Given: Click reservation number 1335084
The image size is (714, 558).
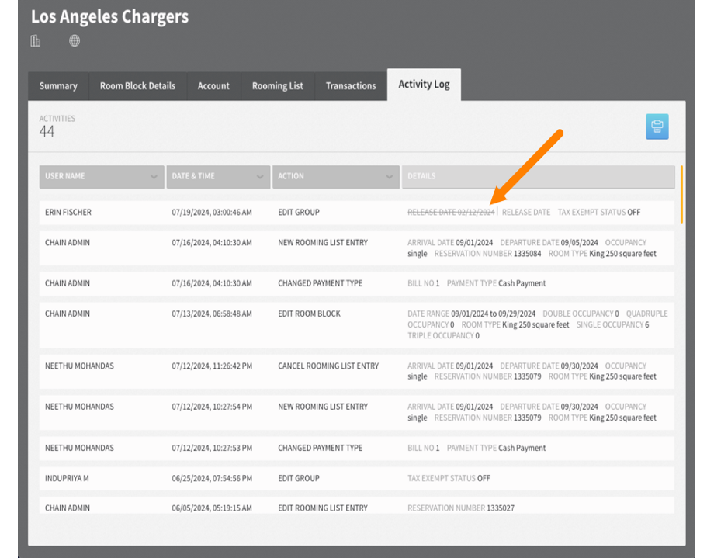Looking at the screenshot, I should pyautogui.click(x=527, y=254).
